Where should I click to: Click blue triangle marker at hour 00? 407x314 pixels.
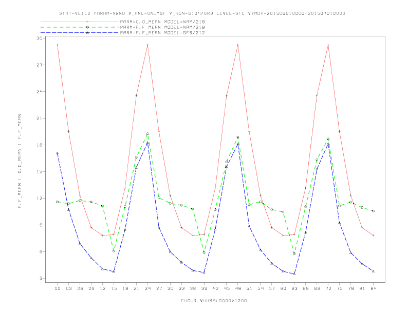[58, 153]
